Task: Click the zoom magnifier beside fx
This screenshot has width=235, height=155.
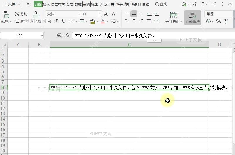Action: pos(60,36)
